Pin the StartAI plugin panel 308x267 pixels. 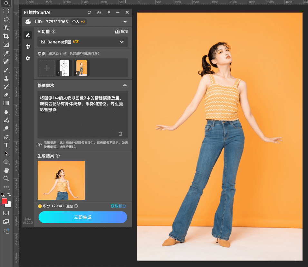pos(109,12)
